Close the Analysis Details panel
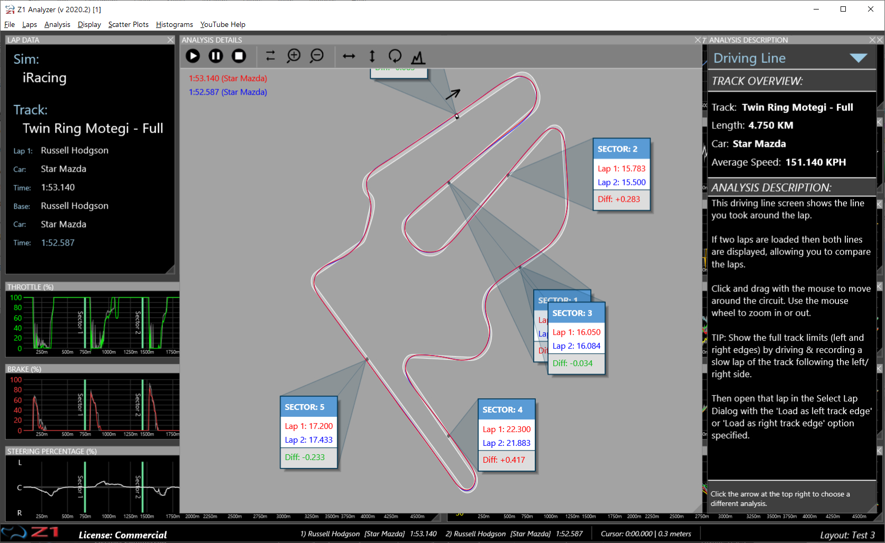The image size is (885, 543). [x=698, y=40]
